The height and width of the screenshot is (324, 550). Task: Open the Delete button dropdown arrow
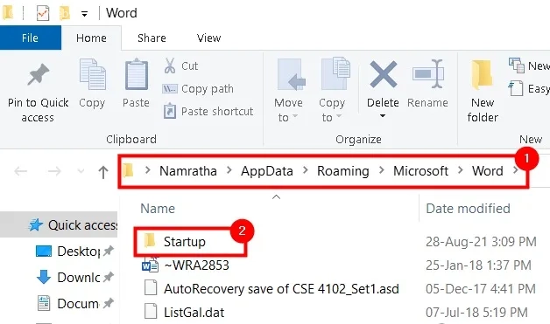[x=383, y=115]
